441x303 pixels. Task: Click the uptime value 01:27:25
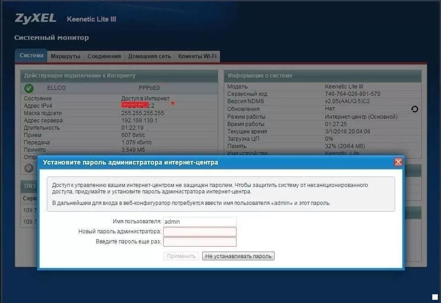(336, 124)
